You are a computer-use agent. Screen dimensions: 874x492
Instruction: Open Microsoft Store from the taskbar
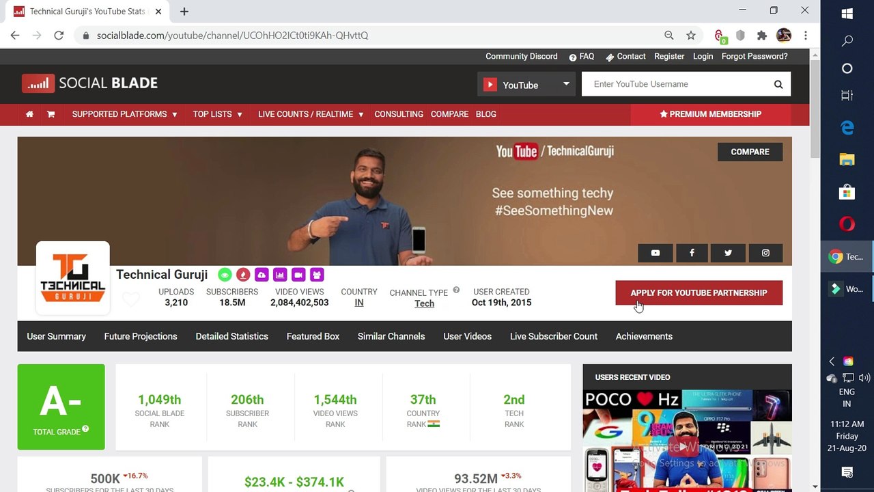(x=847, y=192)
